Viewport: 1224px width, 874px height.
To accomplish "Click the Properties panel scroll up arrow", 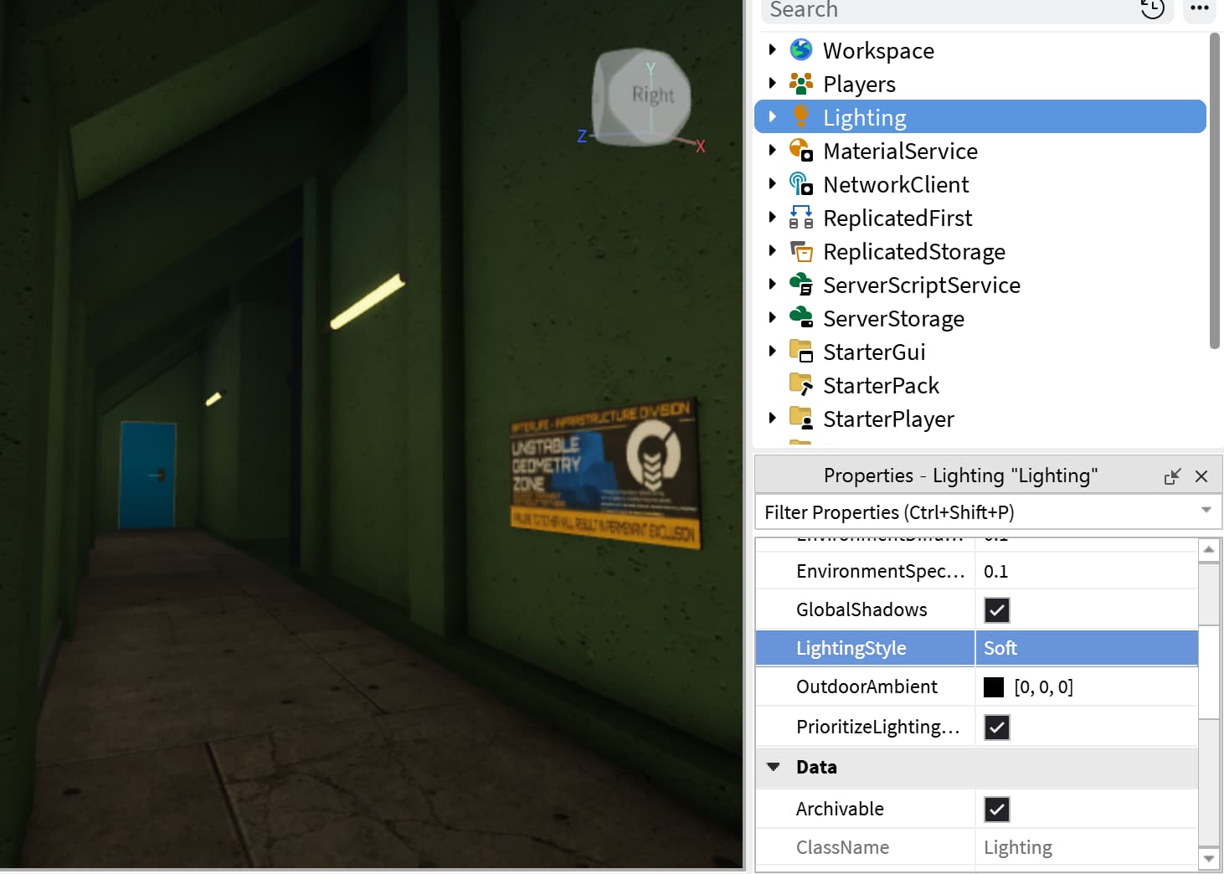I will [1209, 550].
